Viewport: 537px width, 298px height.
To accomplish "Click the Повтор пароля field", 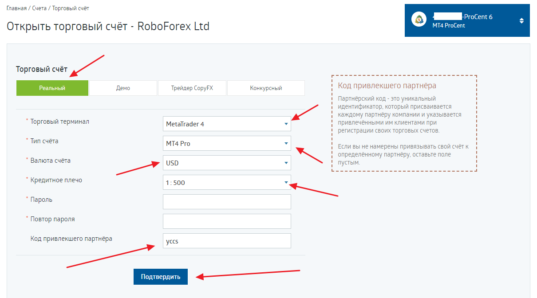I will (x=227, y=221).
